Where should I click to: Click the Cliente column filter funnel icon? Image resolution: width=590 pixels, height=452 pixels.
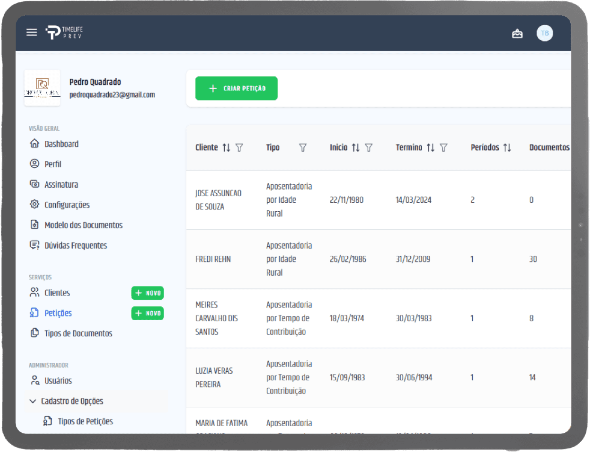pyautogui.click(x=239, y=148)
